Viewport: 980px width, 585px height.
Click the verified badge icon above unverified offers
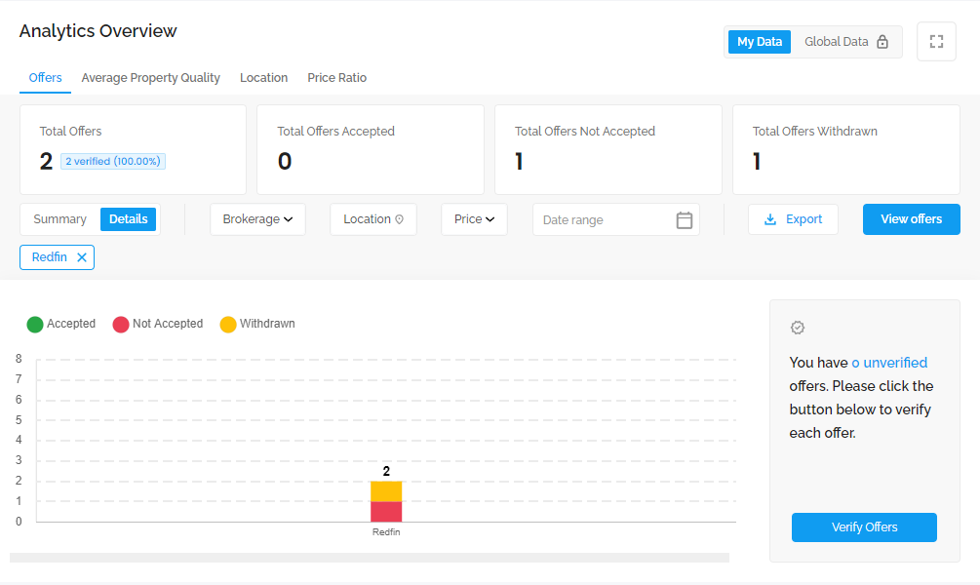(798, 328)
